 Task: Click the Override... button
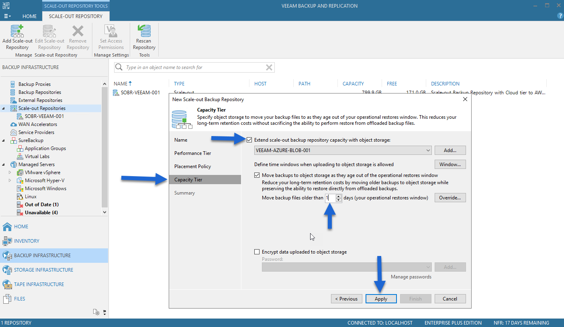point(450,198)
